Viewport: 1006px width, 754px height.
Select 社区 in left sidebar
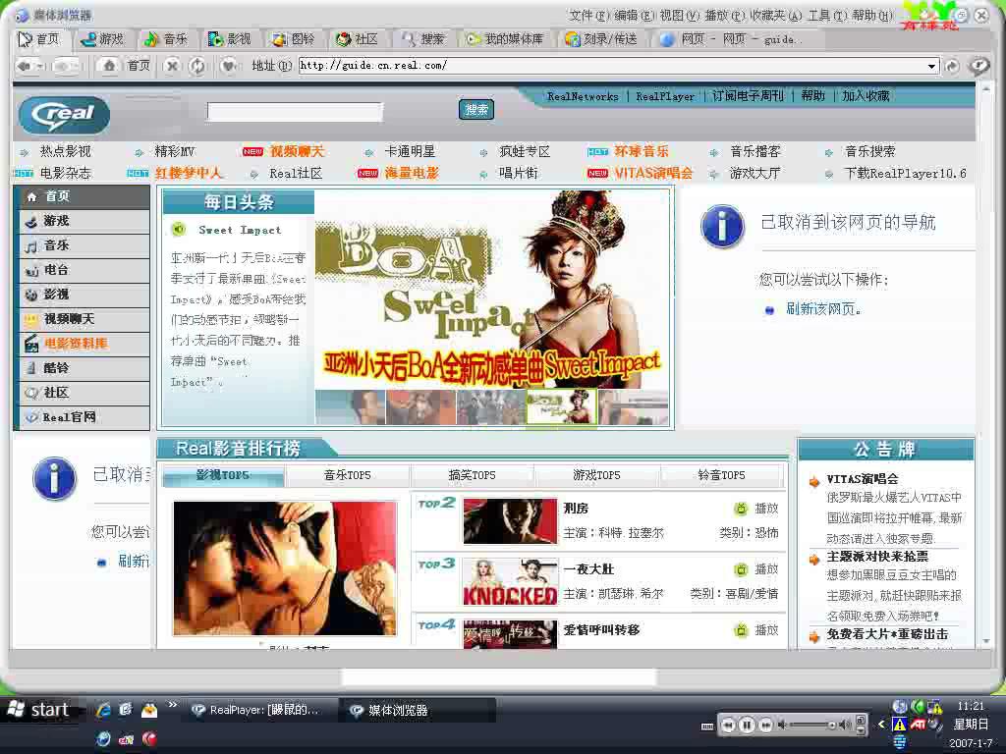click(x=83, y=393)
